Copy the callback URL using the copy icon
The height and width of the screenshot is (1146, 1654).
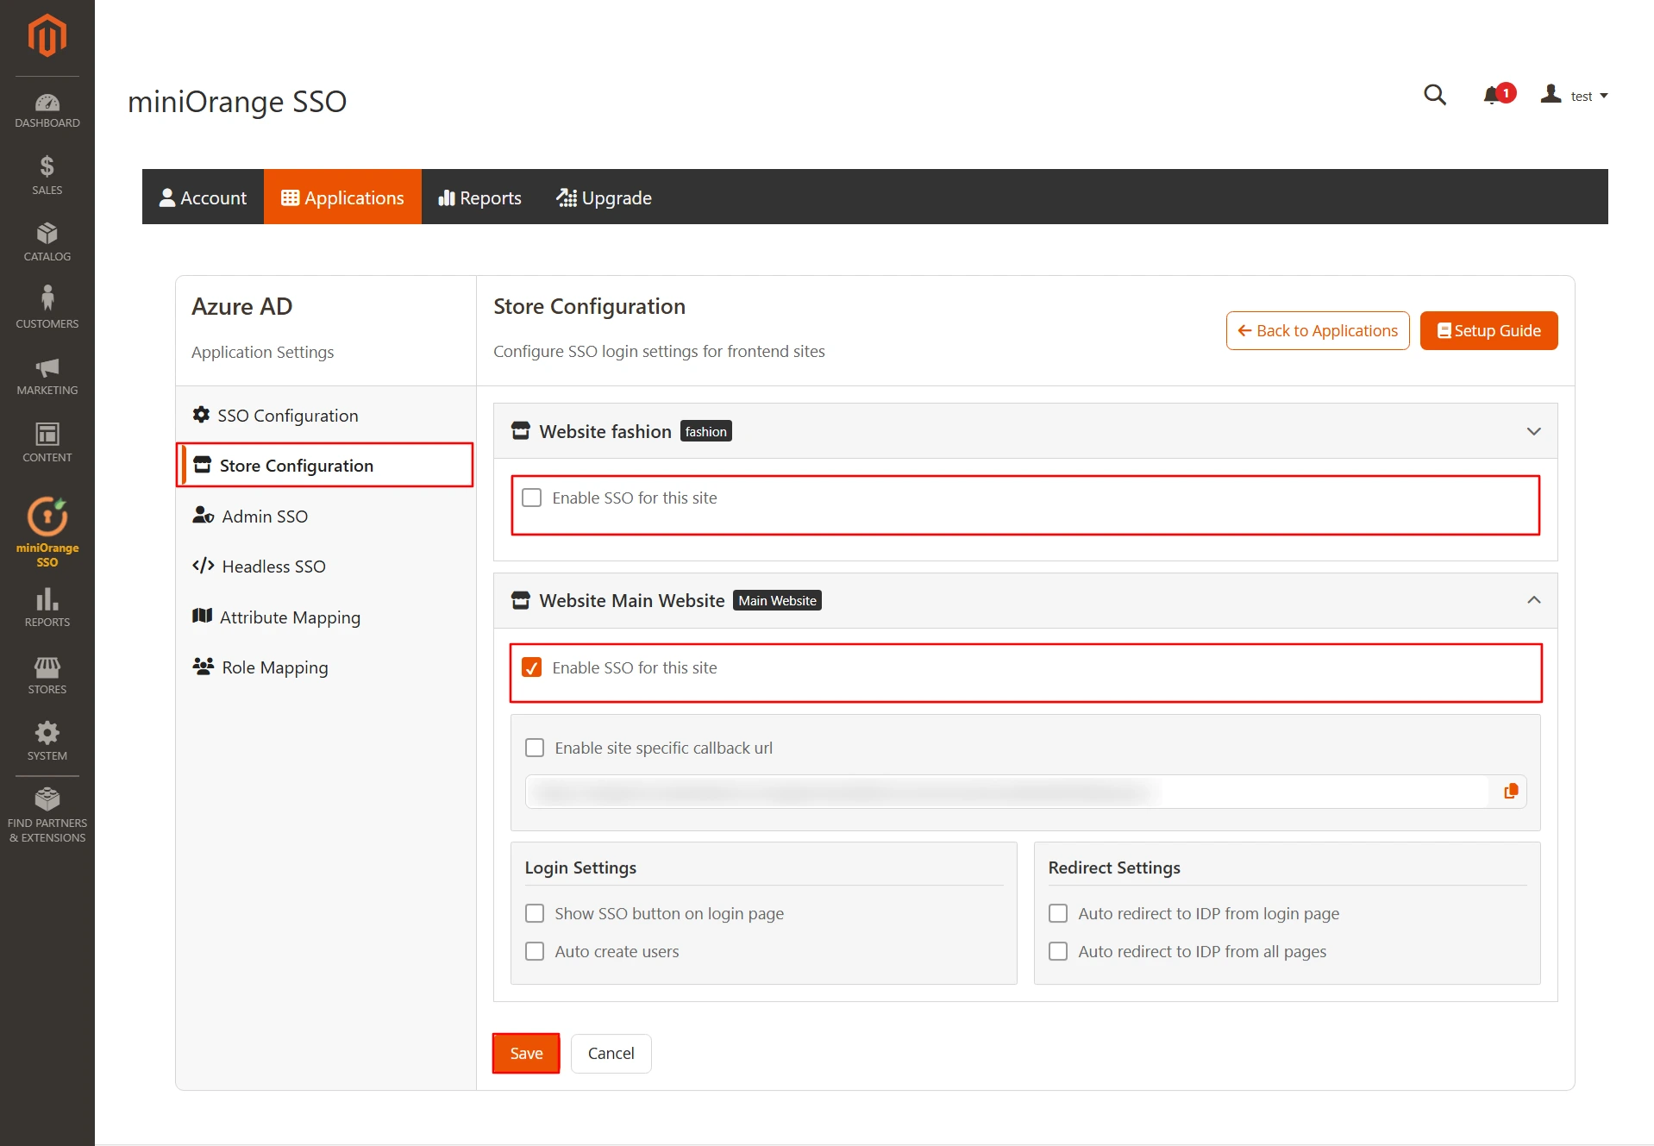(1510, 791)
